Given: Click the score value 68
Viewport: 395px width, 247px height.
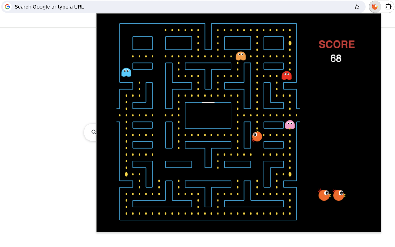Looking at the screenshot, I should (x=336, y=59).
